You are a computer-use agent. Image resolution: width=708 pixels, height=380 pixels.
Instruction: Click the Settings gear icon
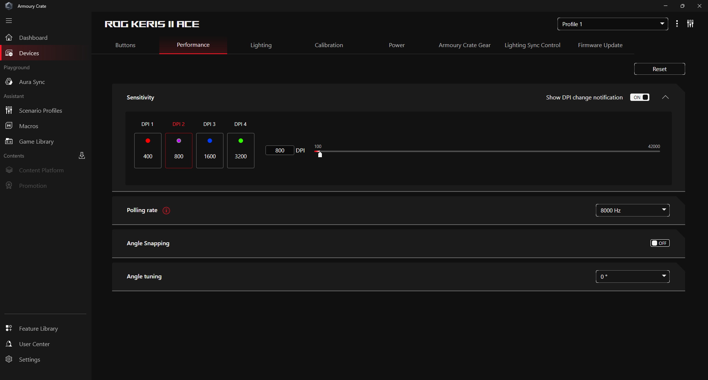pyautogui.click(x=9, y=359)
